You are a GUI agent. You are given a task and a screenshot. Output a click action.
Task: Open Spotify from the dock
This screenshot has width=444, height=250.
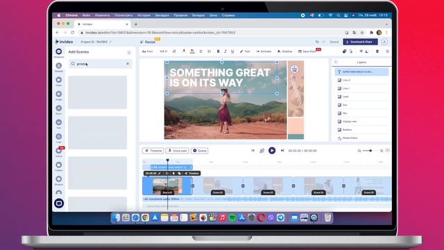[232, 217]
